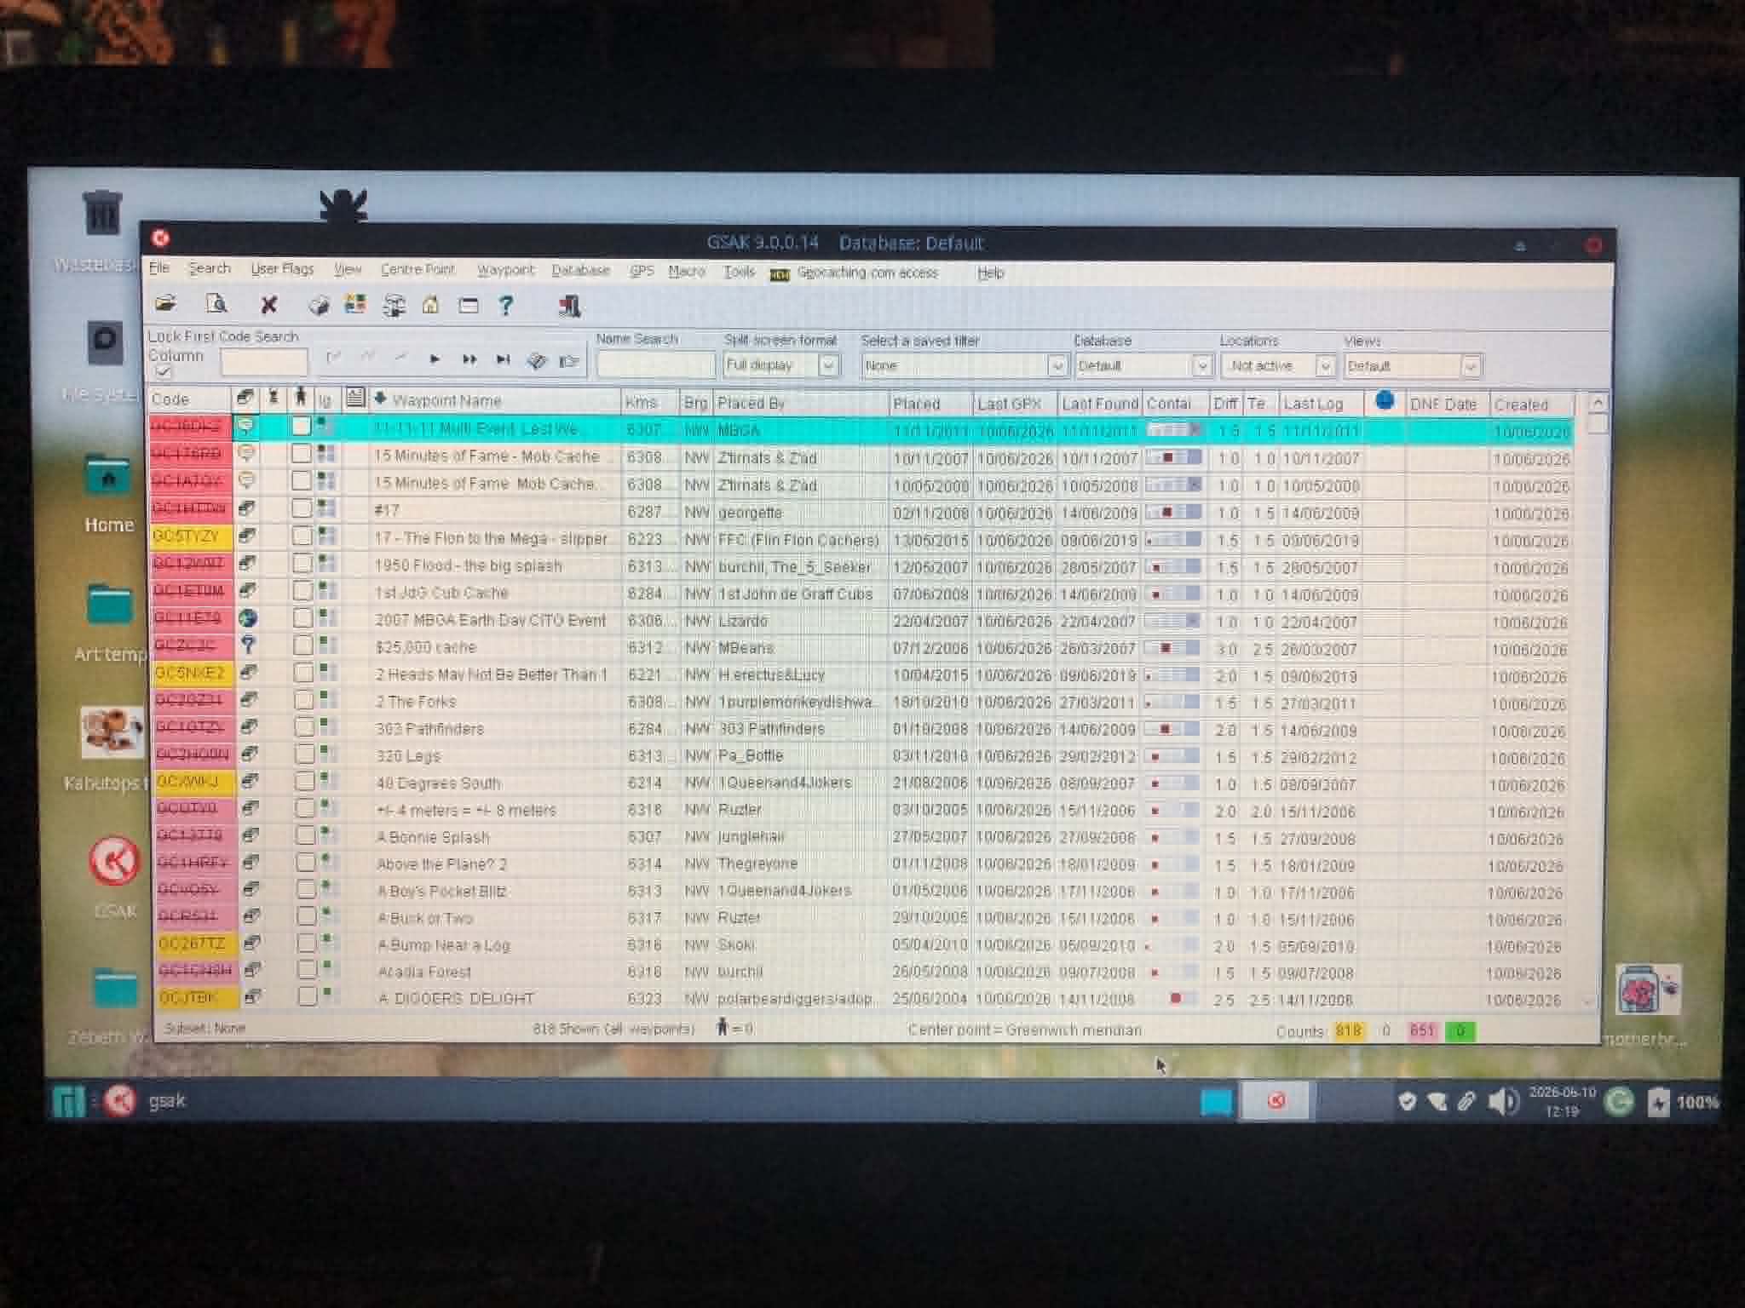Screen dimensions: 1745x1308
Task: Sort by the Last Found column header
Action: tap(1099, 404)
